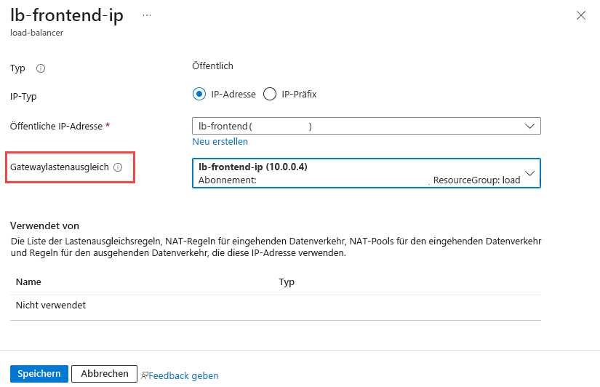Select the IP-Adresse radio button
This screenshot has height=387, width=600.
199,94
